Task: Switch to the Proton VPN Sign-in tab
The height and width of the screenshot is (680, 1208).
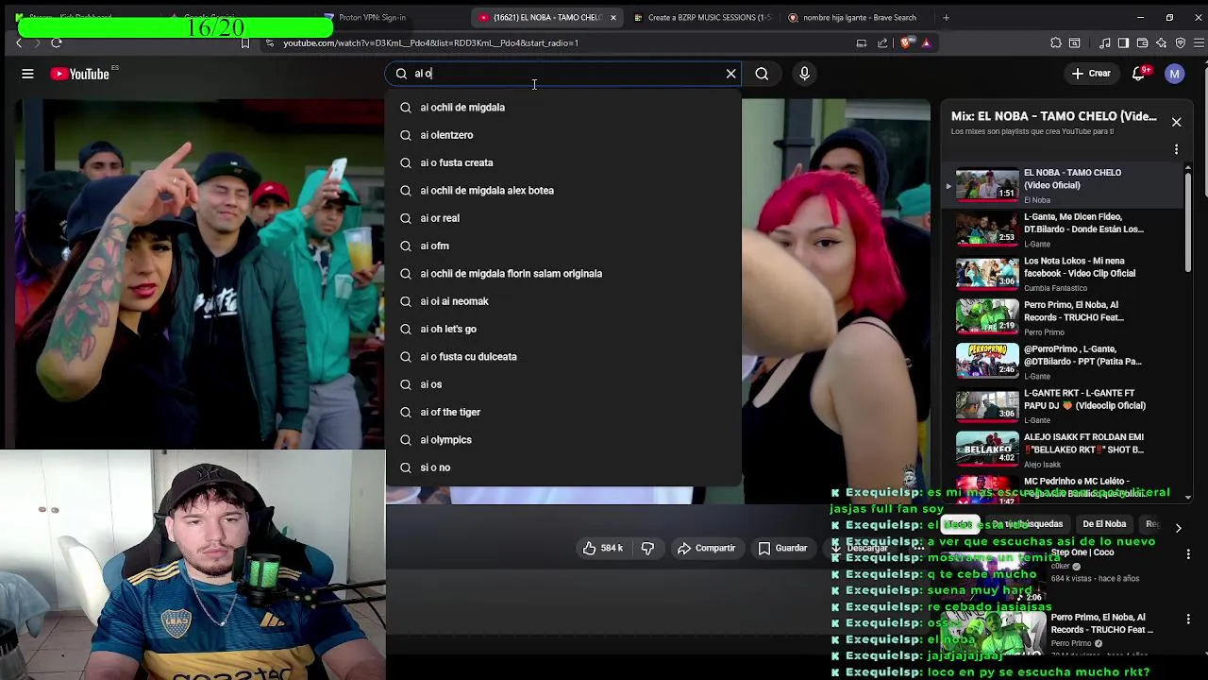Action: tap(371, 17)
